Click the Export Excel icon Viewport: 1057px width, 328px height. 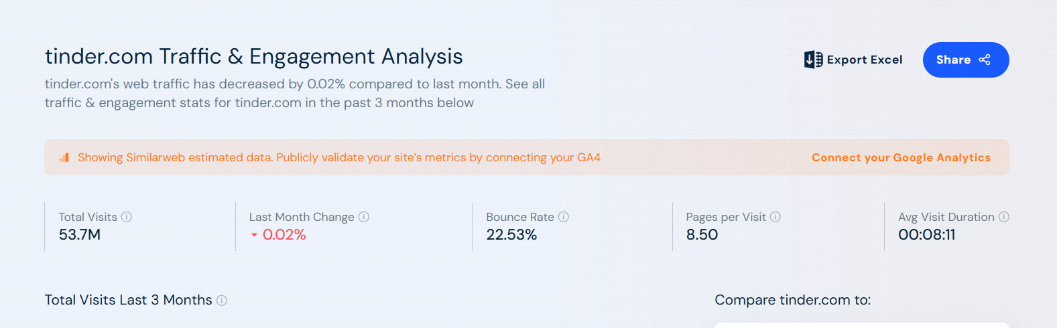[813, 60]
